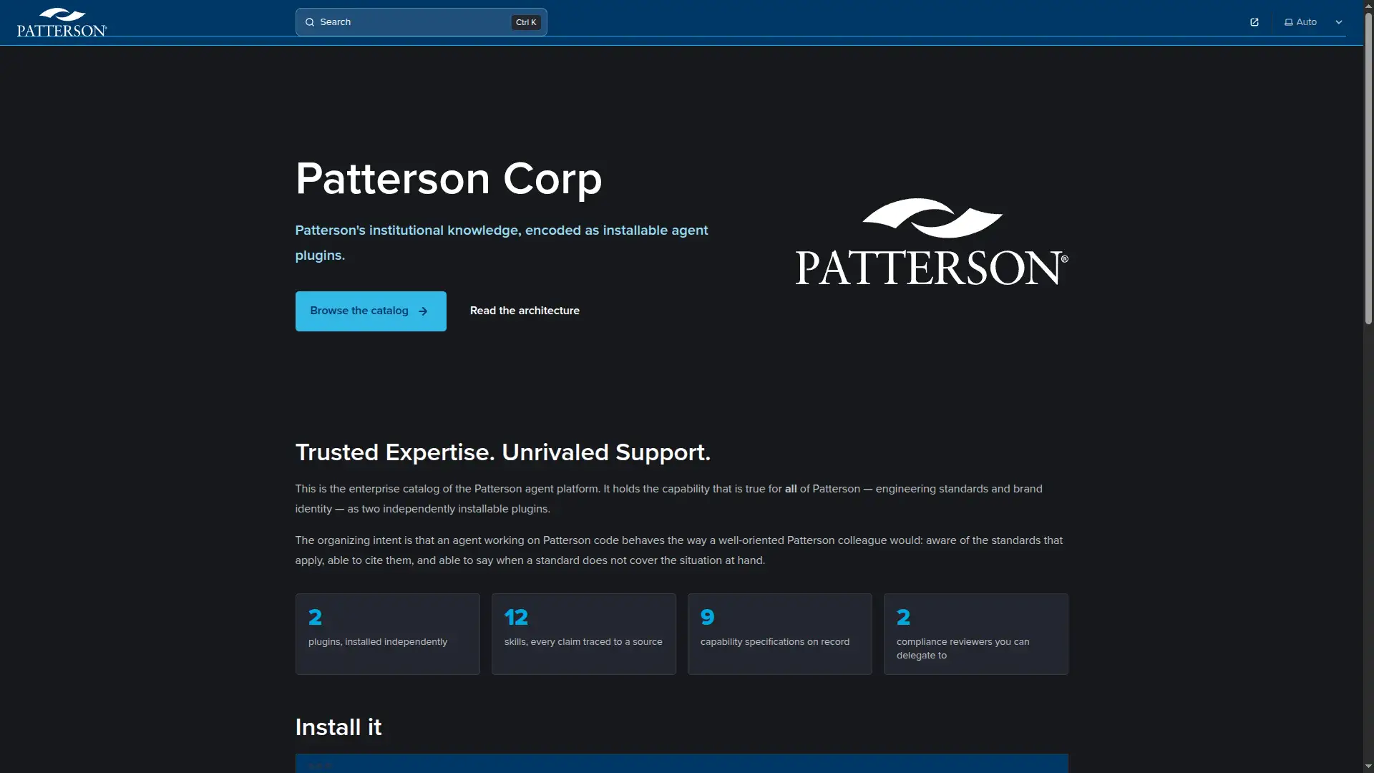
Task: Click the 'Install it' heading
Action: (338, 727)
